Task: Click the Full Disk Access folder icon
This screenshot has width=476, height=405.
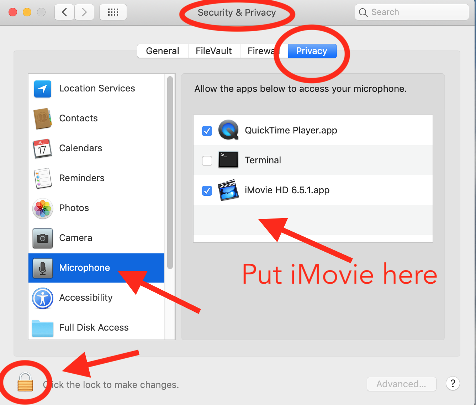Action: [43, 328]
